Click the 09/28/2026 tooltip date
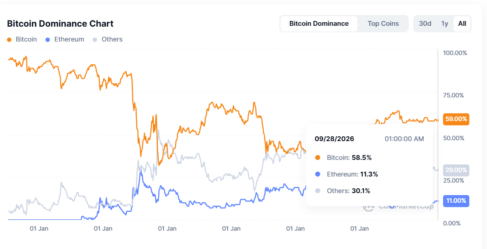Viewport: 487px width, 249px height. pyautogui.click(x=334, y=139)
